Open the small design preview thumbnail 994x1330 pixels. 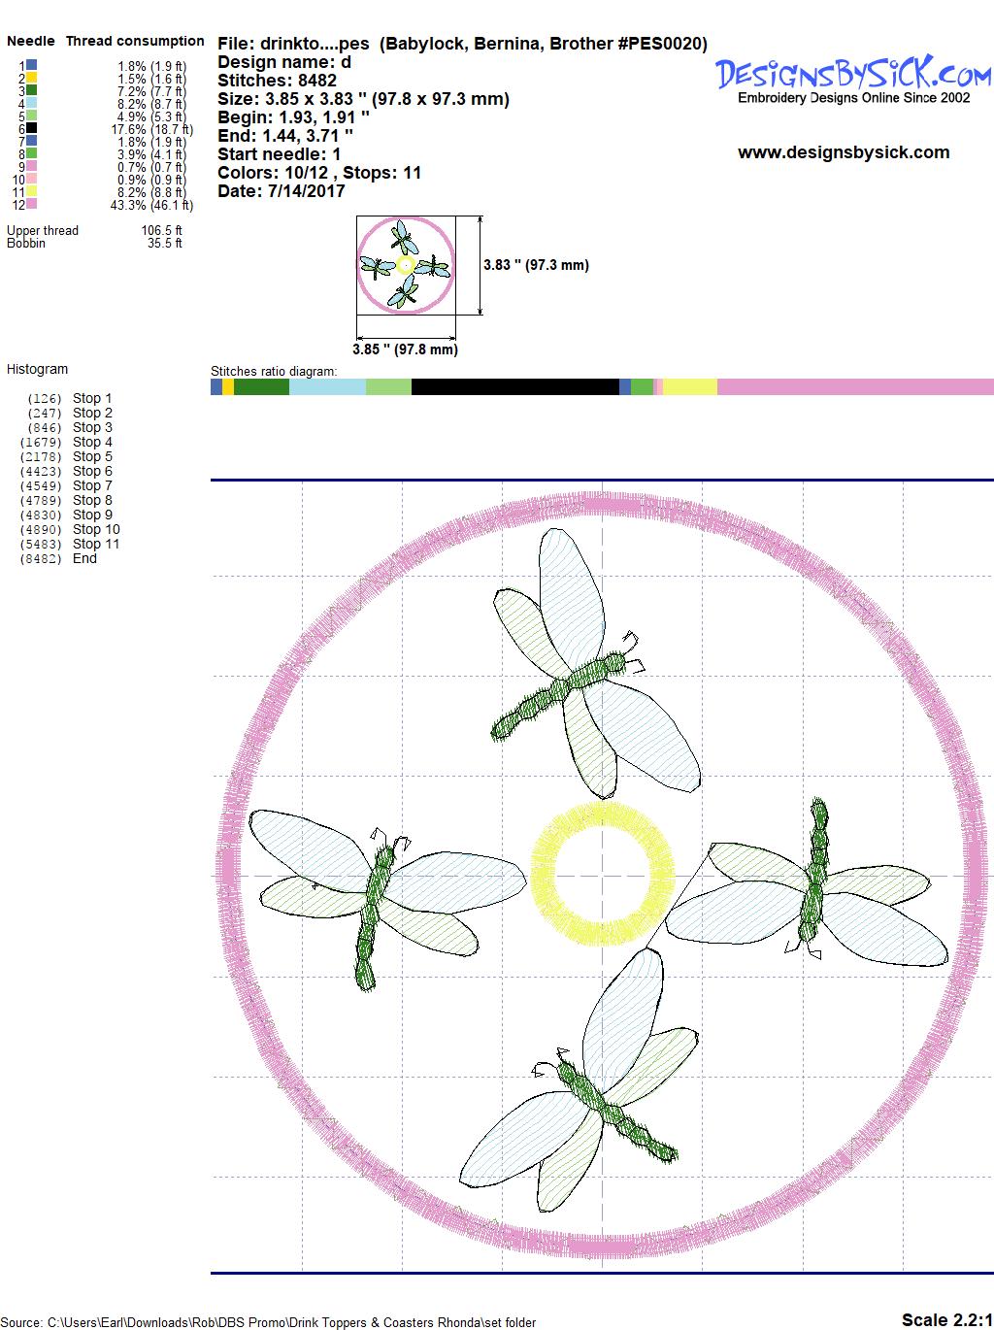(405, 265)
